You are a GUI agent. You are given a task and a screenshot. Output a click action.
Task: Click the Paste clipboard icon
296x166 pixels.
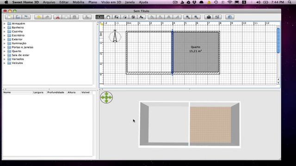click(74, 17)
